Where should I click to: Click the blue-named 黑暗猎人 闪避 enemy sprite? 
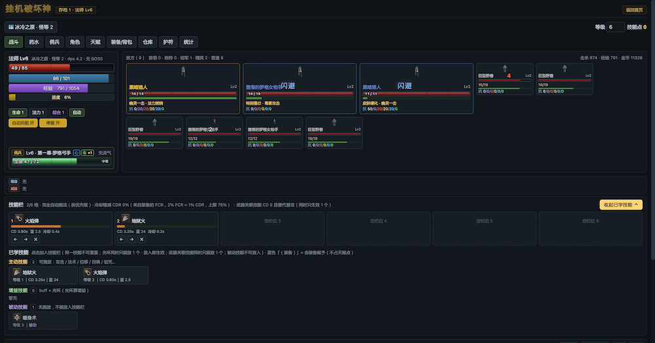(417, 72)
